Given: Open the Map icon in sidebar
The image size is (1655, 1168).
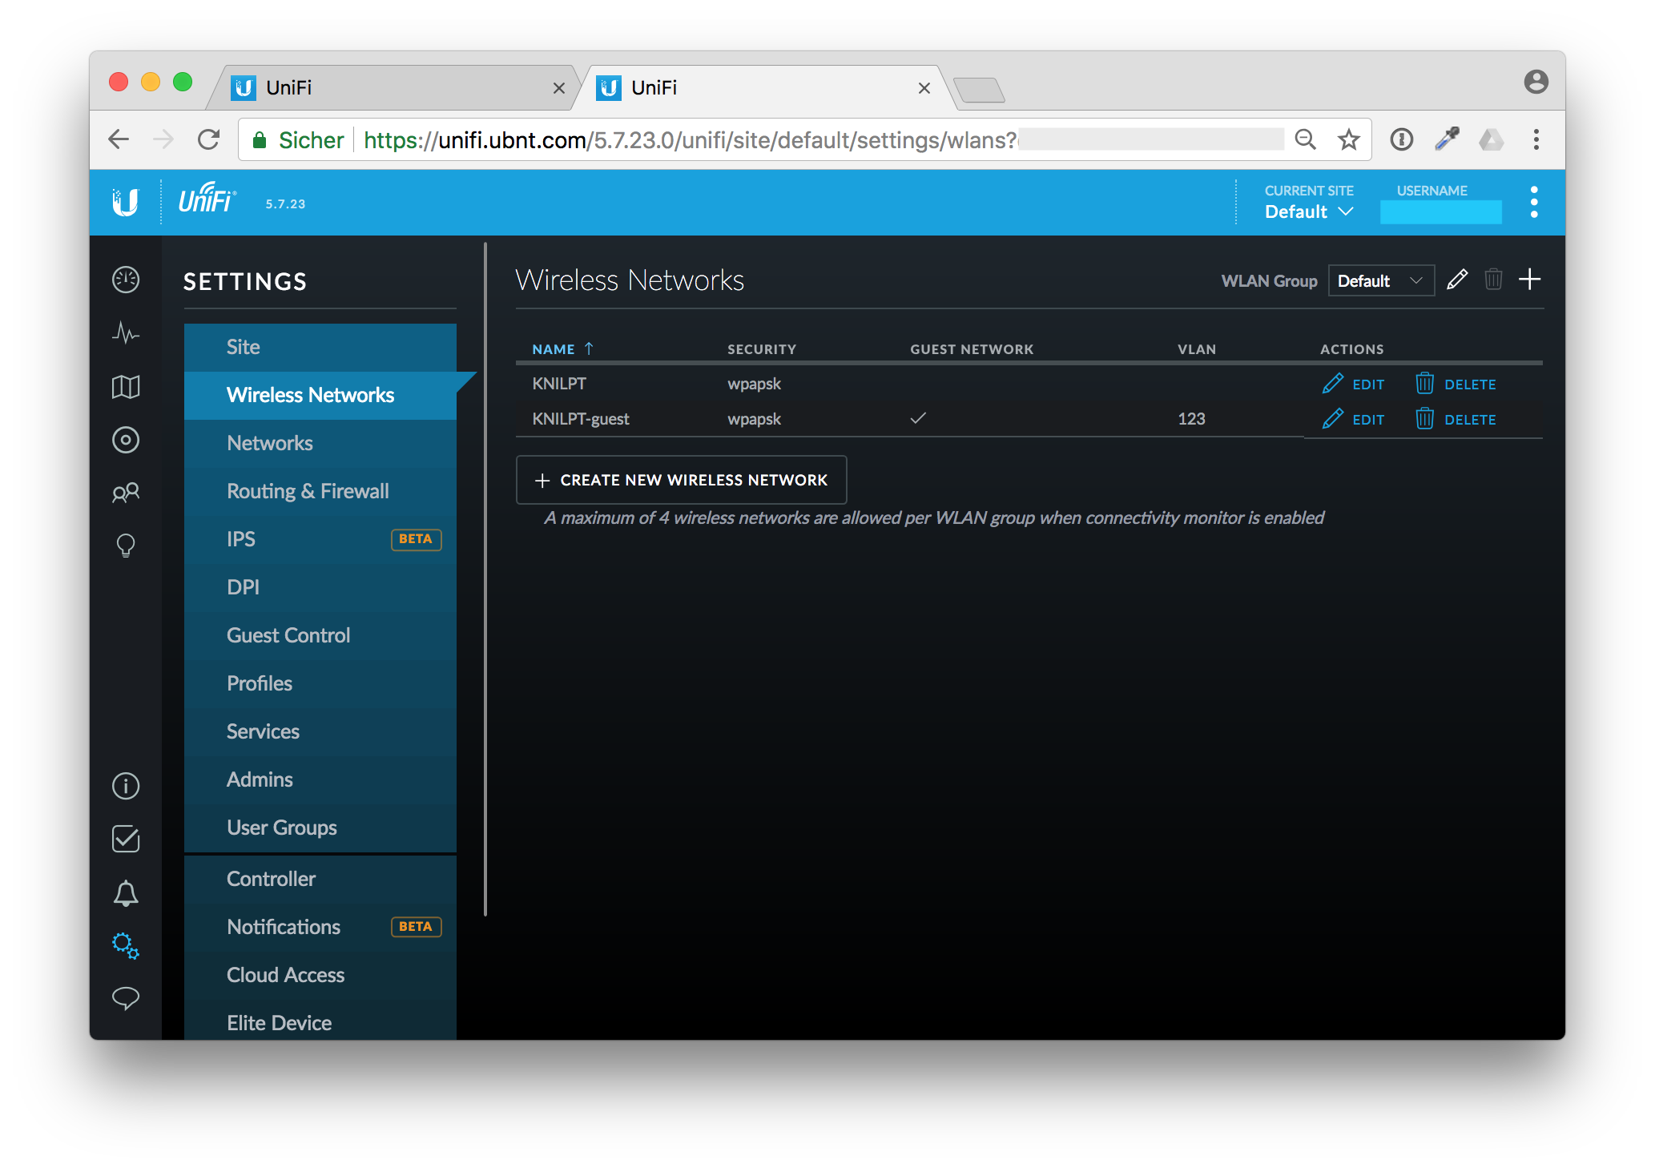Looking at the screenshot, I should [126, 387].
